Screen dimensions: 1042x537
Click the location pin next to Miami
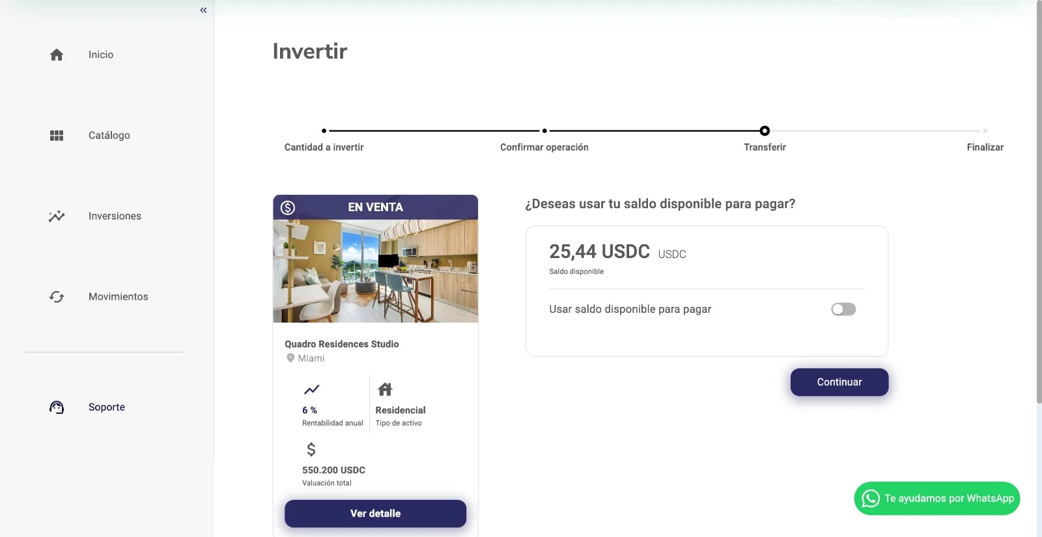291,358
